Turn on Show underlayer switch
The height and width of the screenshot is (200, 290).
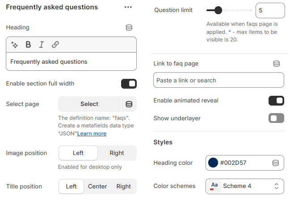[276, 118]
